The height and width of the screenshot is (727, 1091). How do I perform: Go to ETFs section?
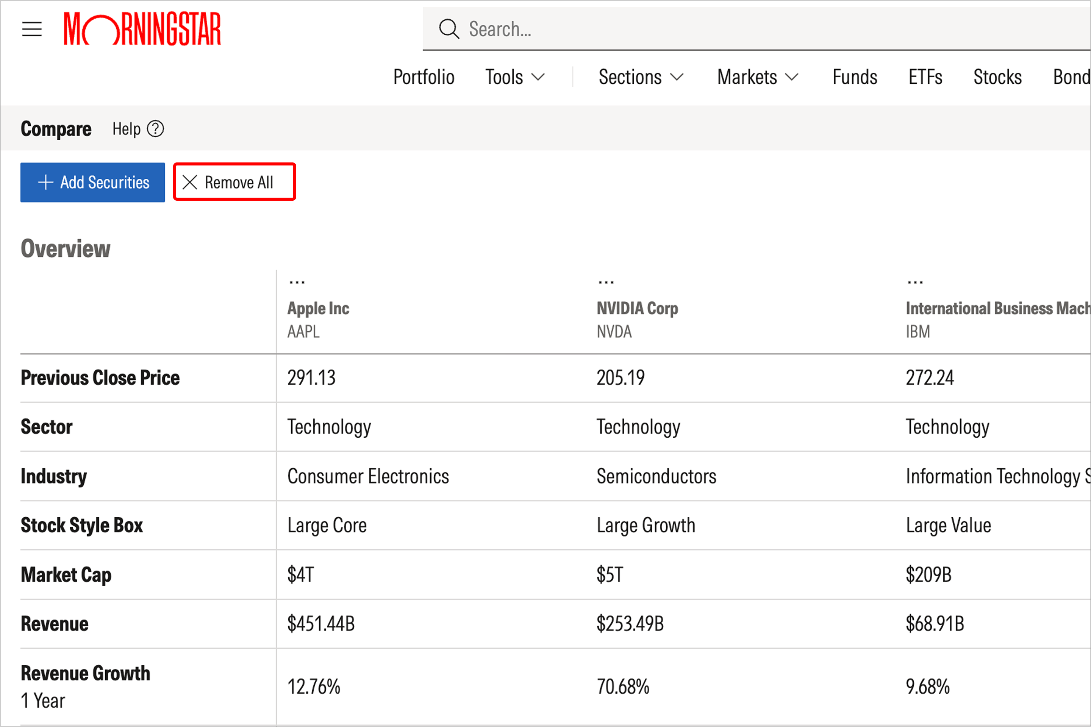[925, 77]
